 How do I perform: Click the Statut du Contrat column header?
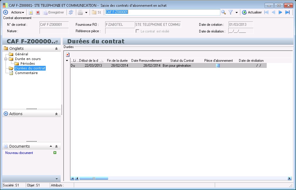tap(182, 61)
